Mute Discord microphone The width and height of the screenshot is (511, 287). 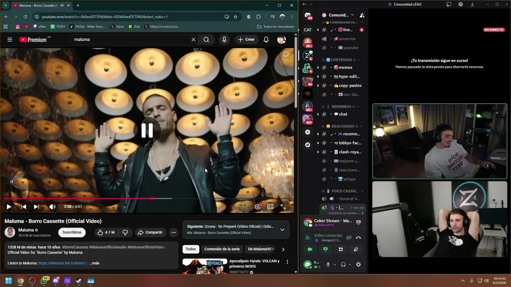[x=328, y=264]
